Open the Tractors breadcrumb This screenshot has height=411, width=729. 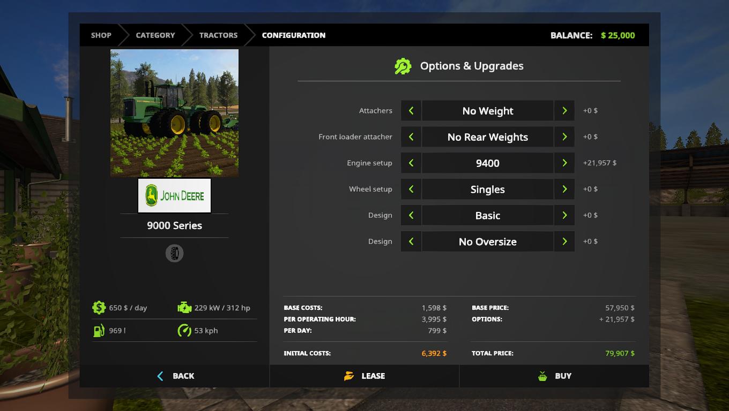point(218,35)
